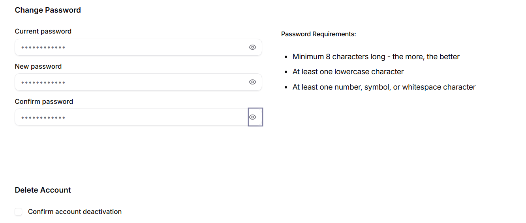Focus the New password input field
The height and width of the screenshot is (223, 526).
pos(130,82)
